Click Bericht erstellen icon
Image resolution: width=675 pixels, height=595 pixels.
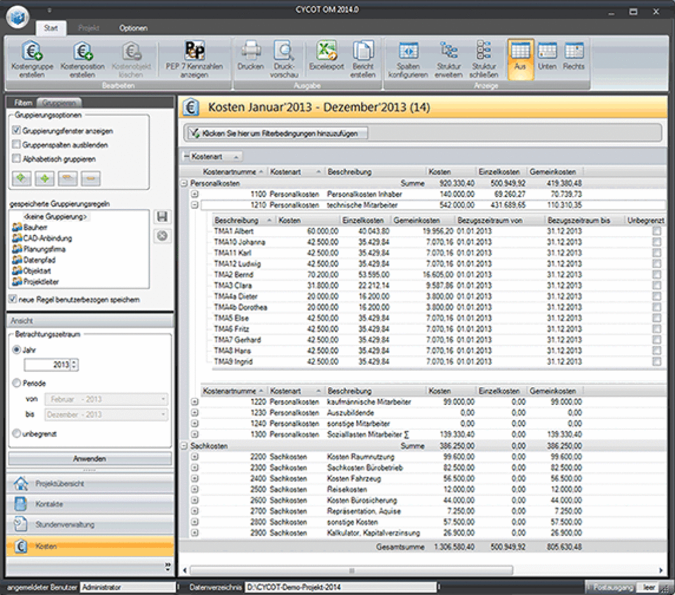363,59
